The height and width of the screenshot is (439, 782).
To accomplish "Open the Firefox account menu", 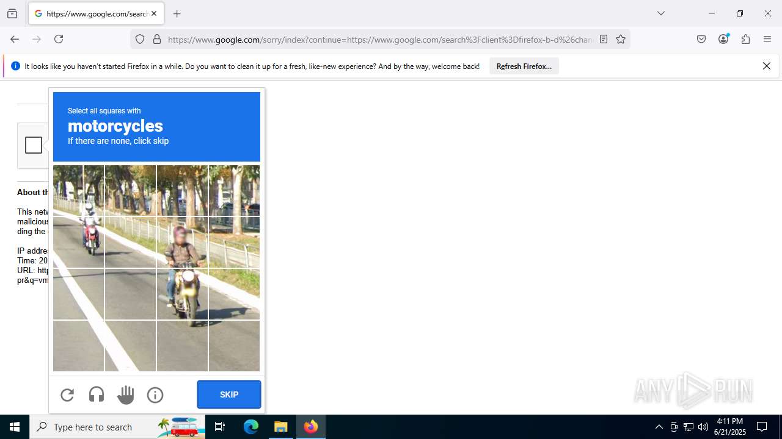I will pos(723,39).
